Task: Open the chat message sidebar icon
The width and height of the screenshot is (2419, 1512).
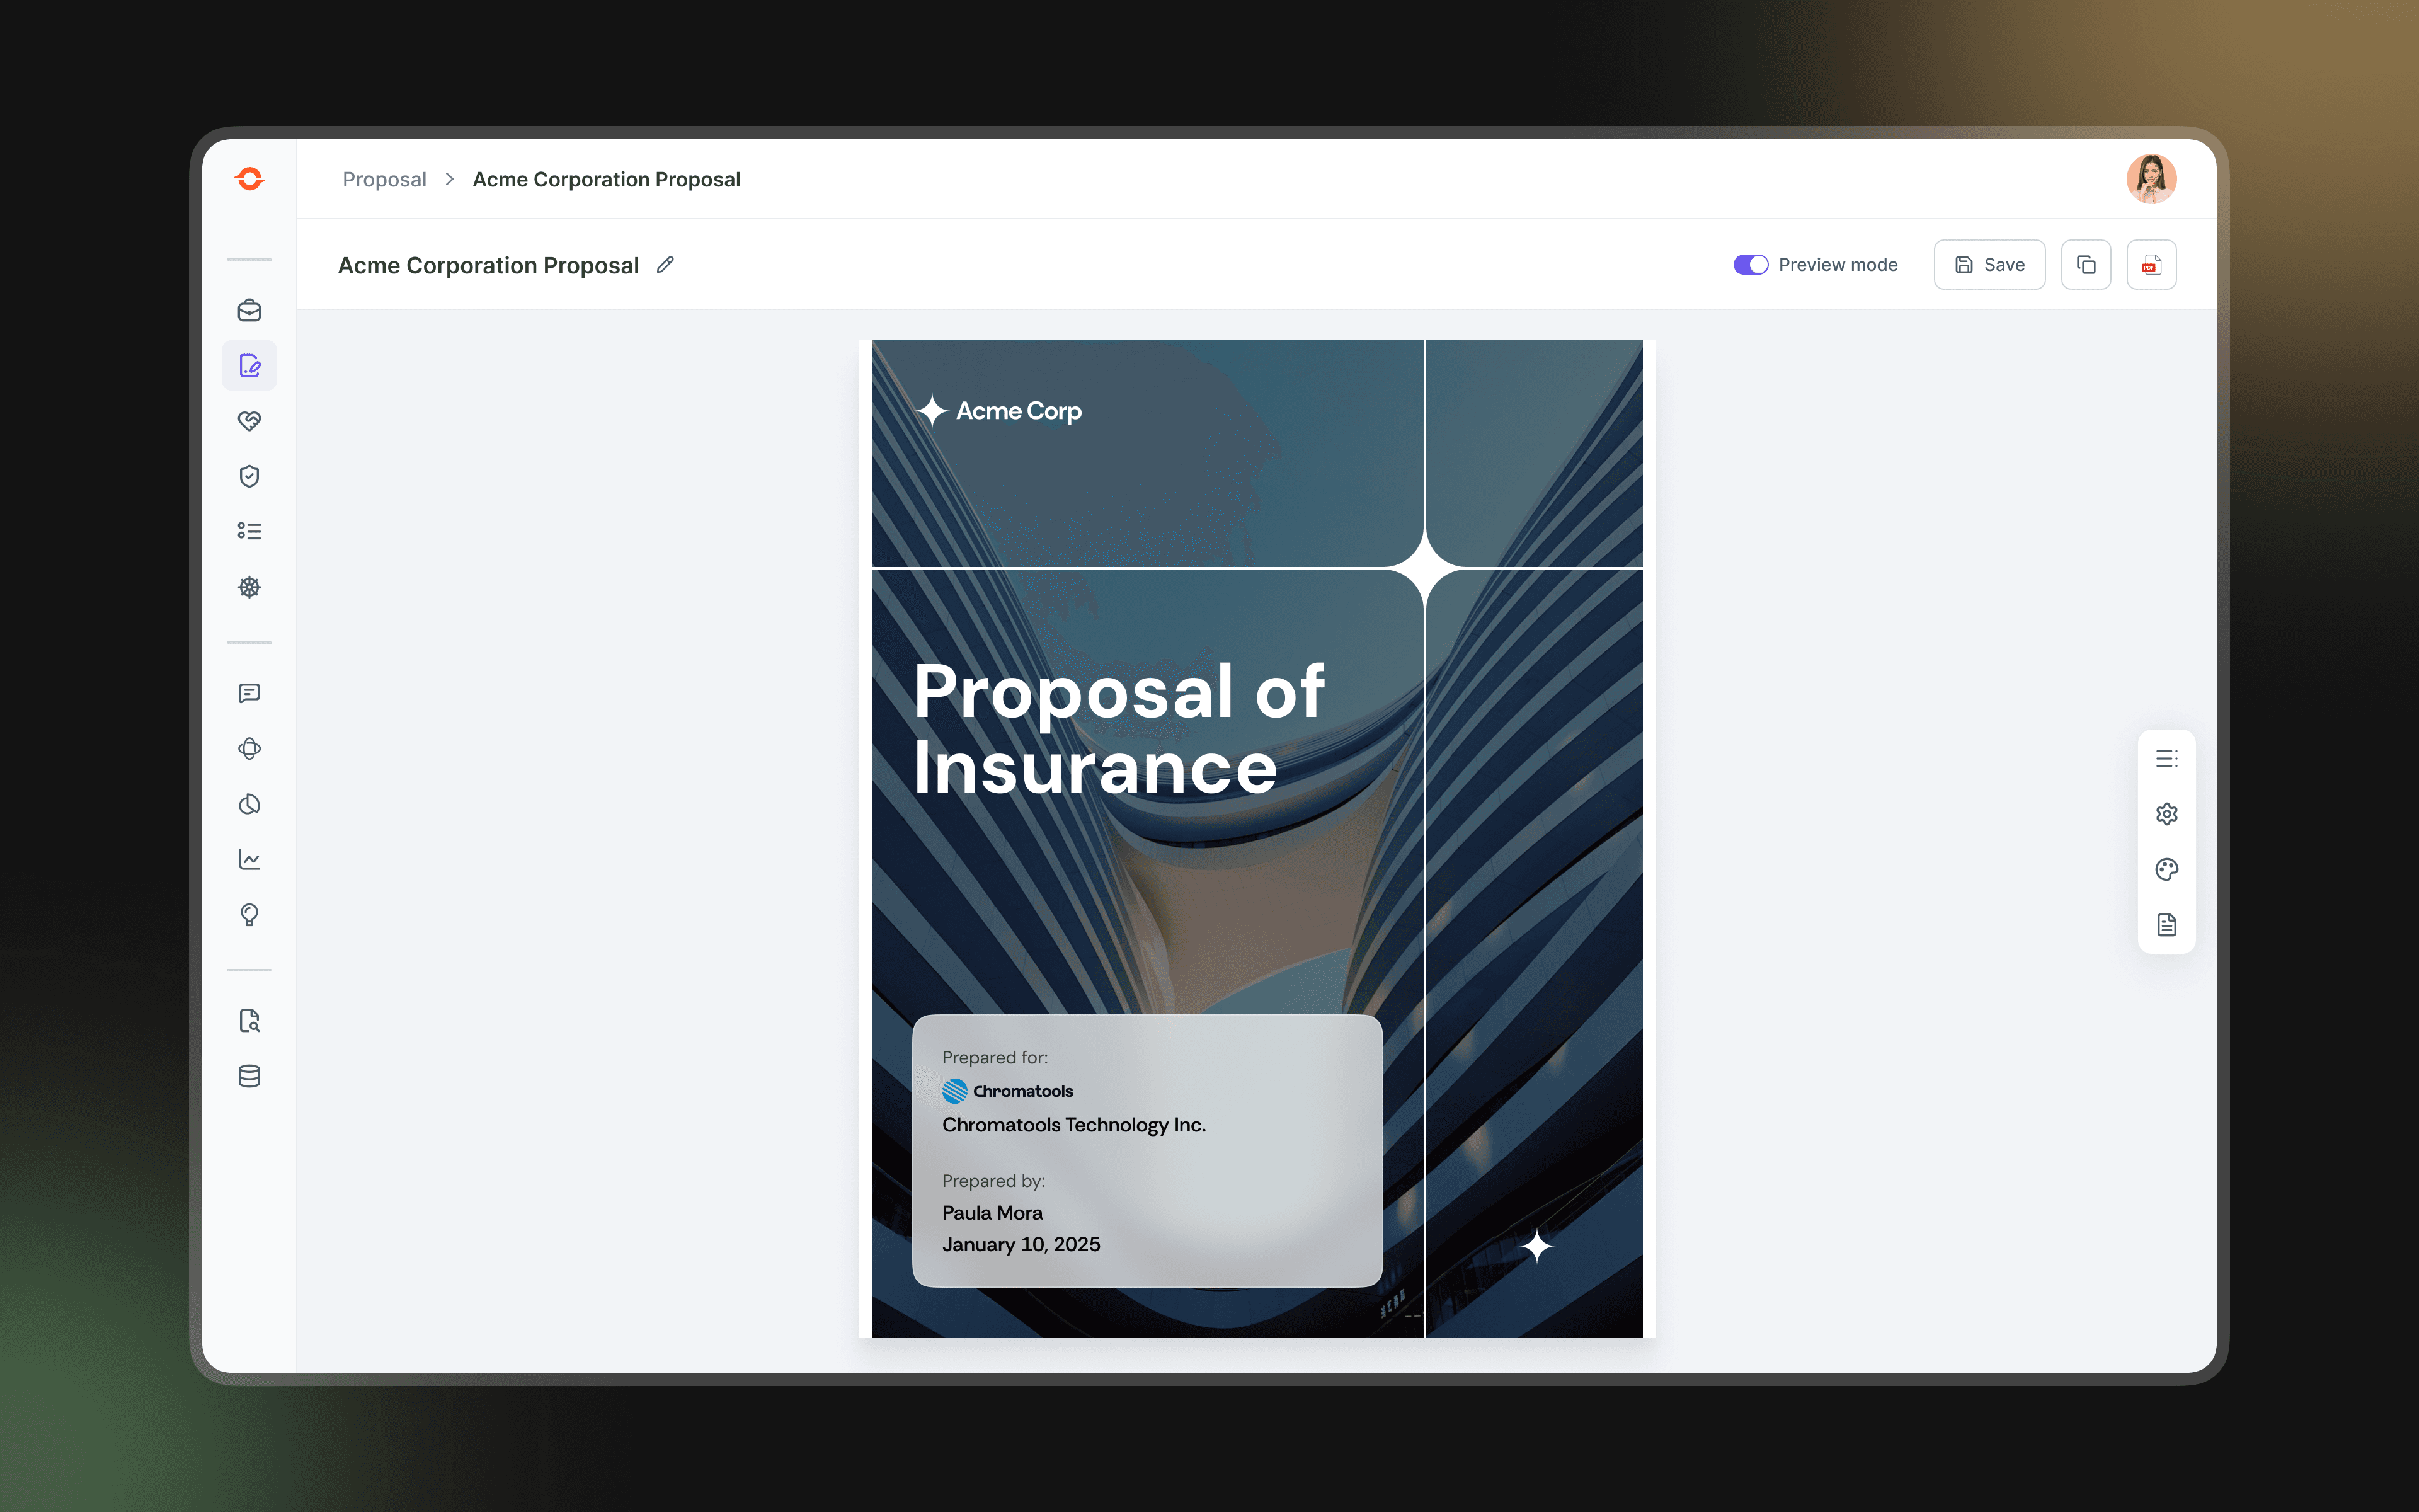Action: 249,693
